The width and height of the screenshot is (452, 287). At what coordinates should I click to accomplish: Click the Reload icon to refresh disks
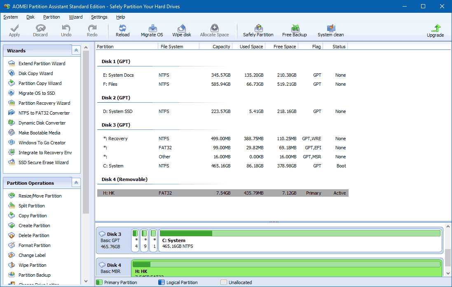(x=122, y=30)
